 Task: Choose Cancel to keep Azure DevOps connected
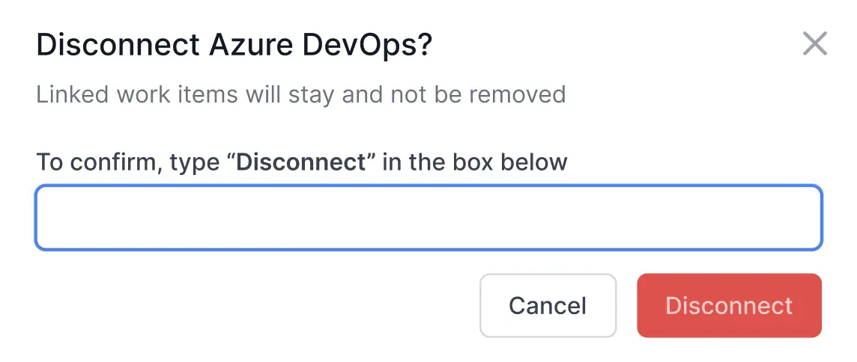(548, 305)
